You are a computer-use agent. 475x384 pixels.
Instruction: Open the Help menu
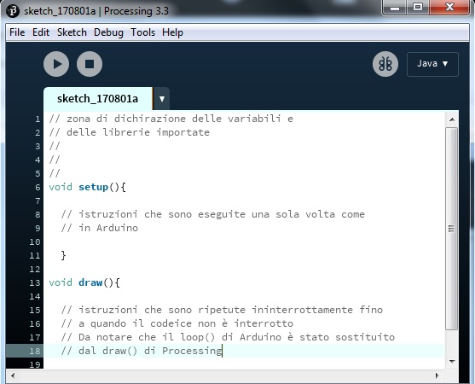[x=172, y=32]
